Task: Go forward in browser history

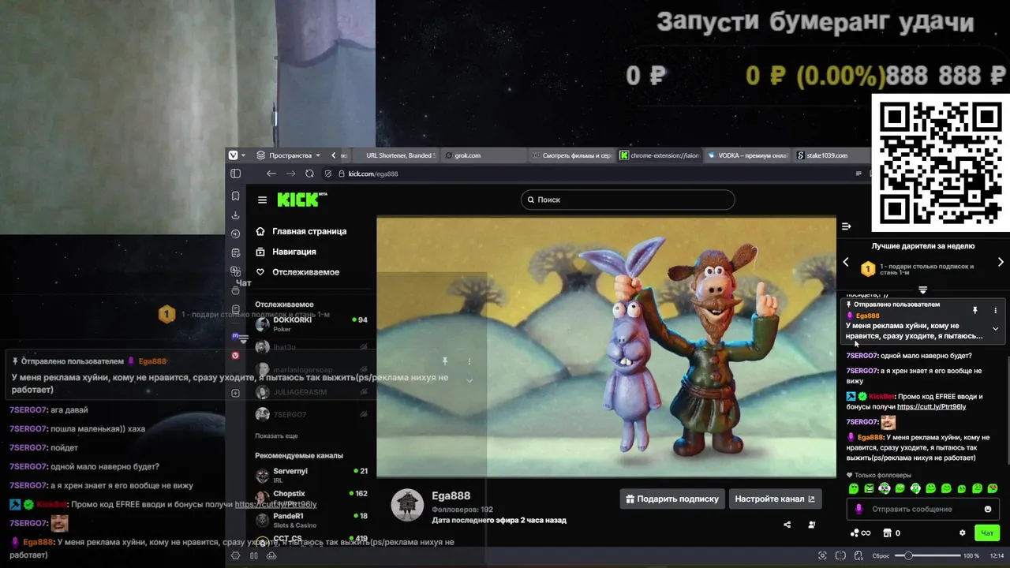Action: pyautogui.click(x=290, y=174)
